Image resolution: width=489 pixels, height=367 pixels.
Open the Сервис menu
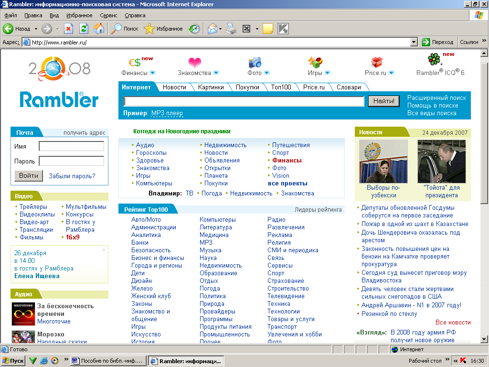tap(108, 15)
